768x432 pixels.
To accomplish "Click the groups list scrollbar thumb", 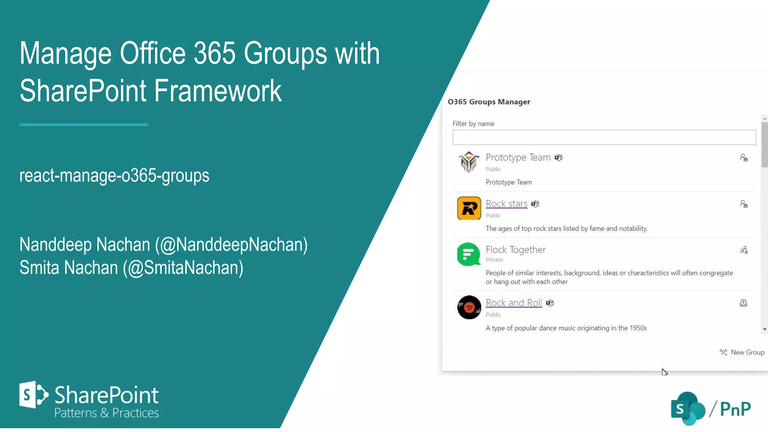I will tap(764, 144).
